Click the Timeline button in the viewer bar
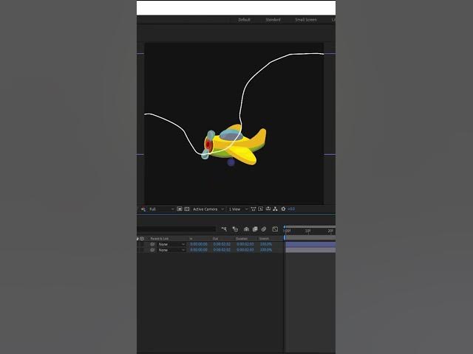This screenshot has width=473, height=354. tap(268, 209)
